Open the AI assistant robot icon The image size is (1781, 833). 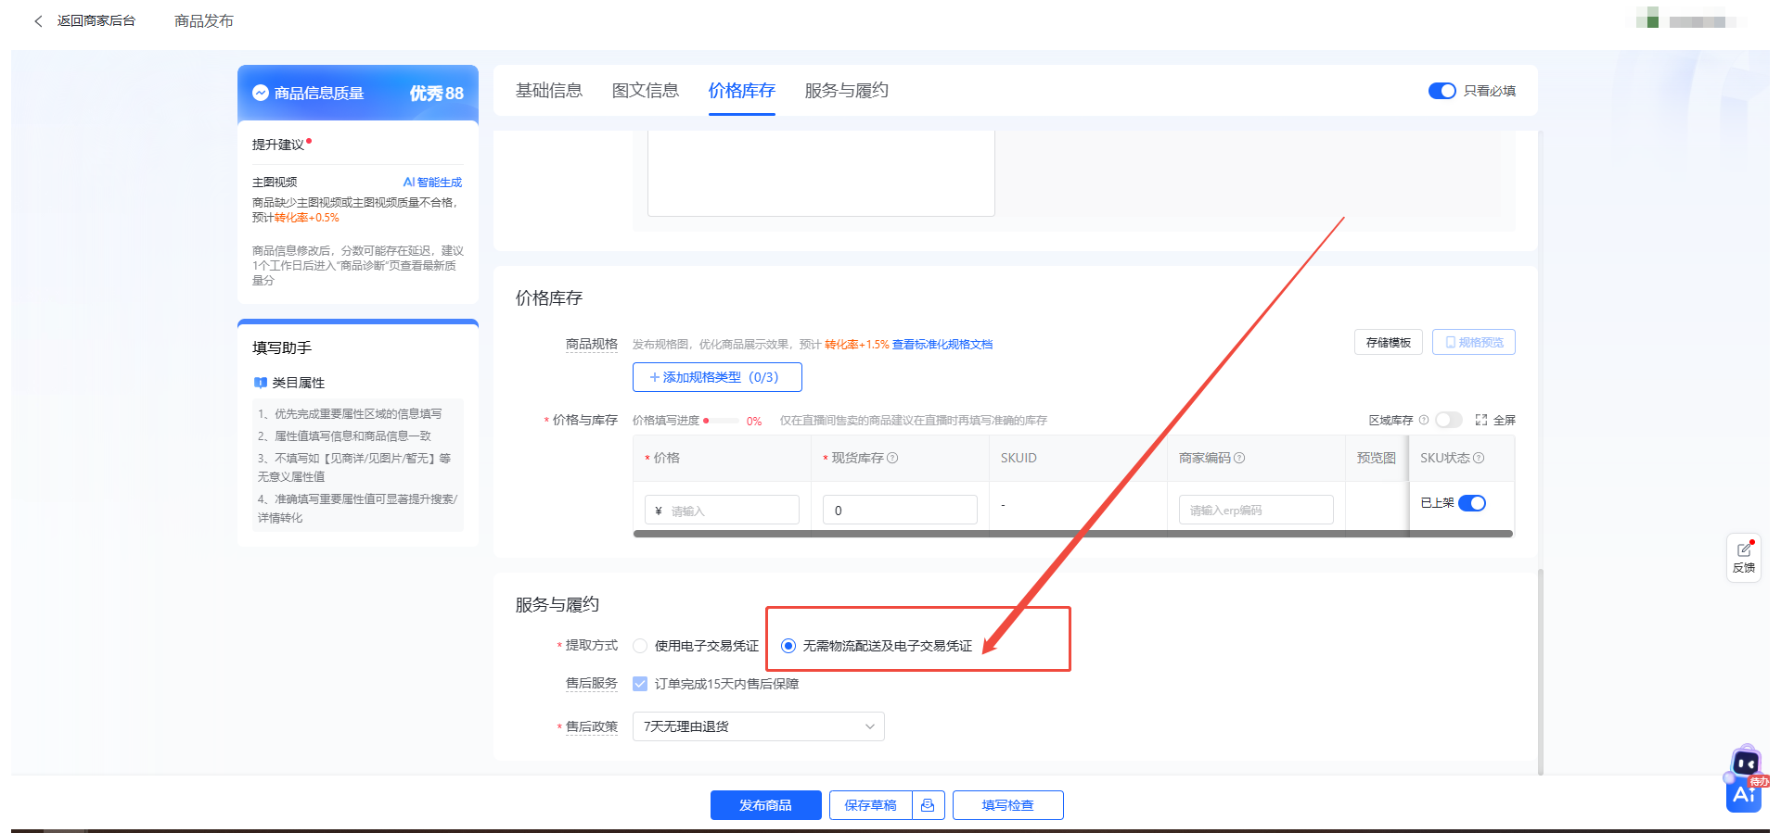click(x=1745, y=779)
